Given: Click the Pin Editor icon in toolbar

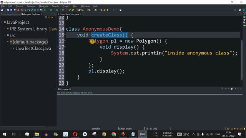Looking at the screenshot, I should point(120,10).
